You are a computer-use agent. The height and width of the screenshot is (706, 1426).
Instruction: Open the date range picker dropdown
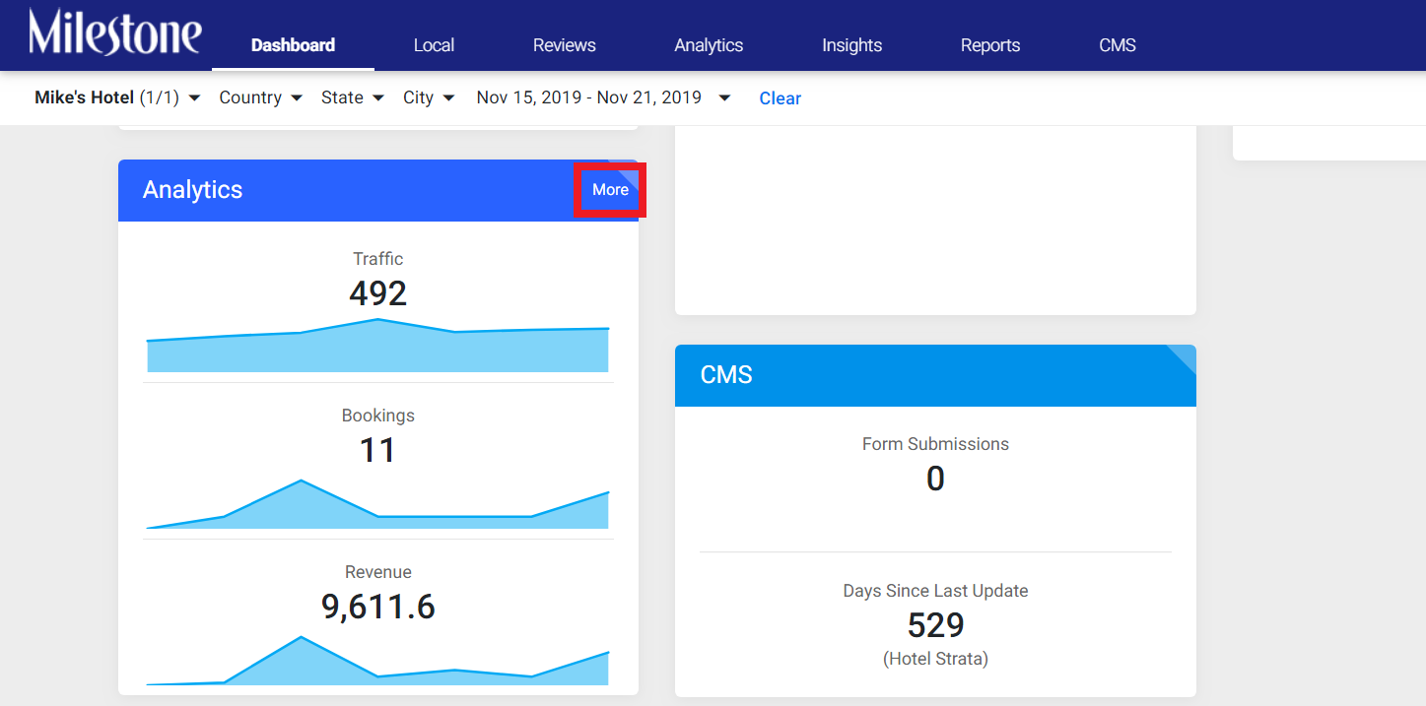(x=604, y=97)
